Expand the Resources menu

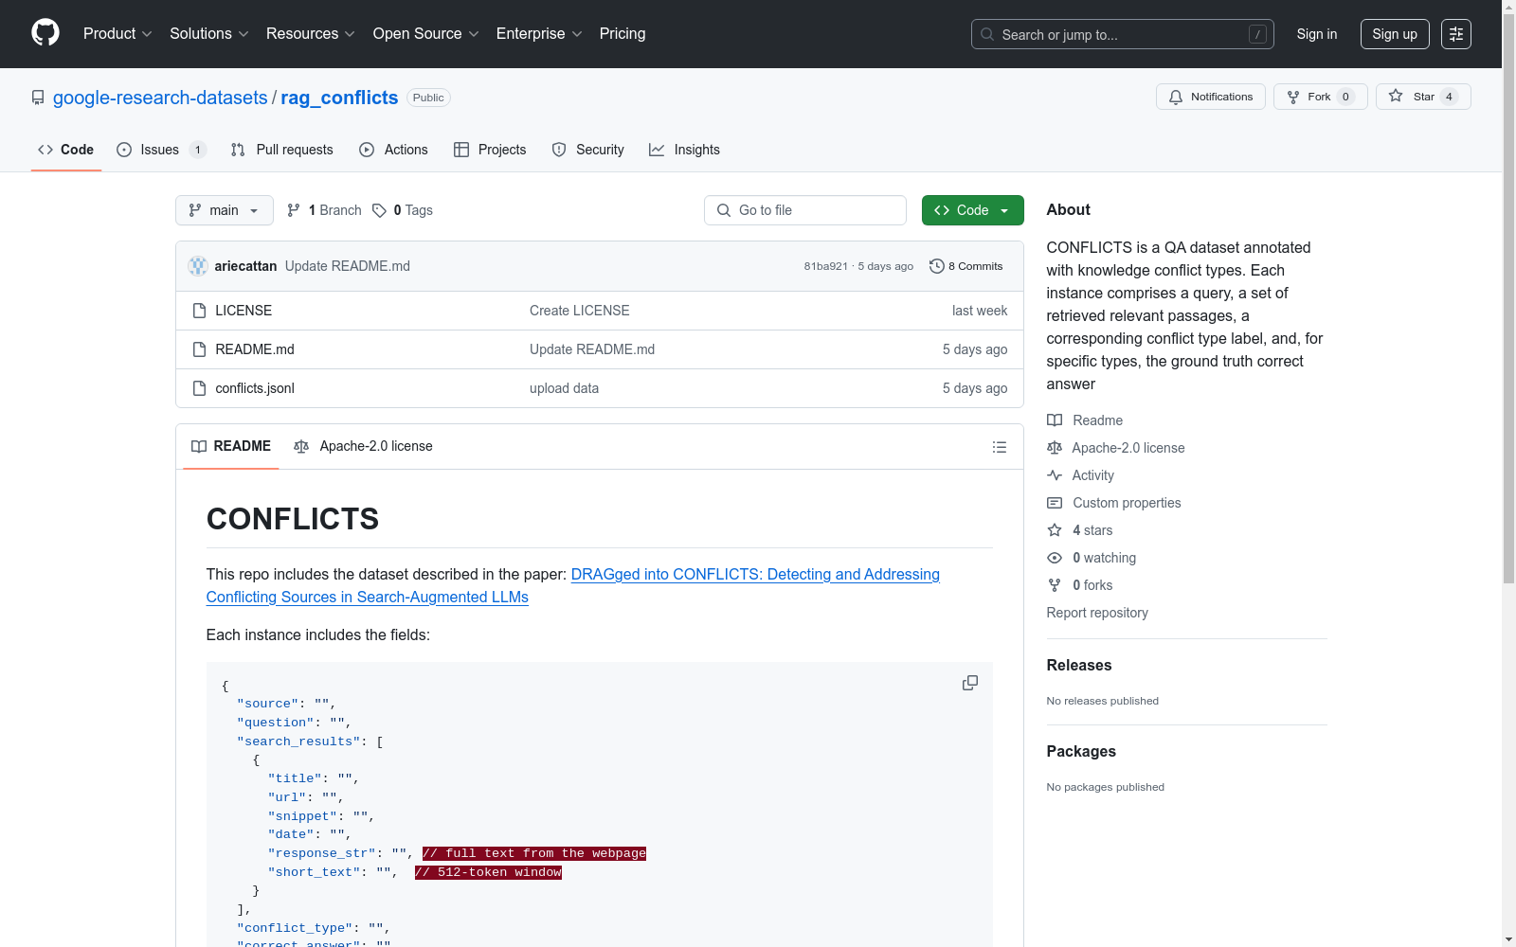pyautogui.click(x=310, y=34)
